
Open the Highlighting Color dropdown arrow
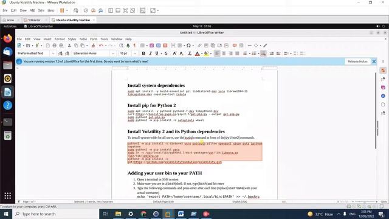tap(211, 54)
